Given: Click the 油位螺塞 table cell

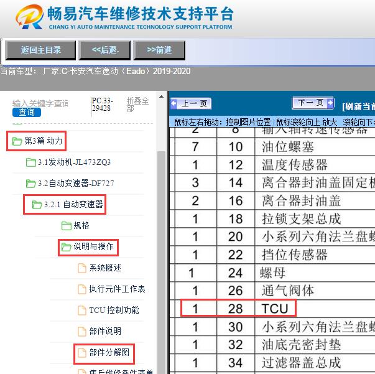Looking at the screenshot, I should [288, 147].
